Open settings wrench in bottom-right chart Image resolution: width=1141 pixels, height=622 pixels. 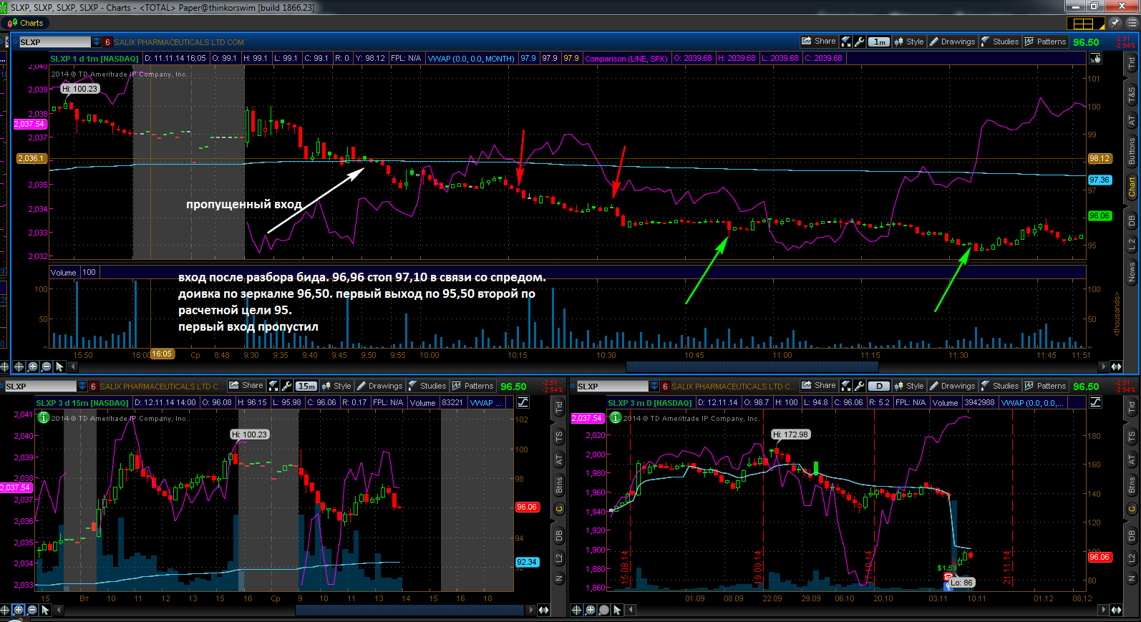coord(860,386)
